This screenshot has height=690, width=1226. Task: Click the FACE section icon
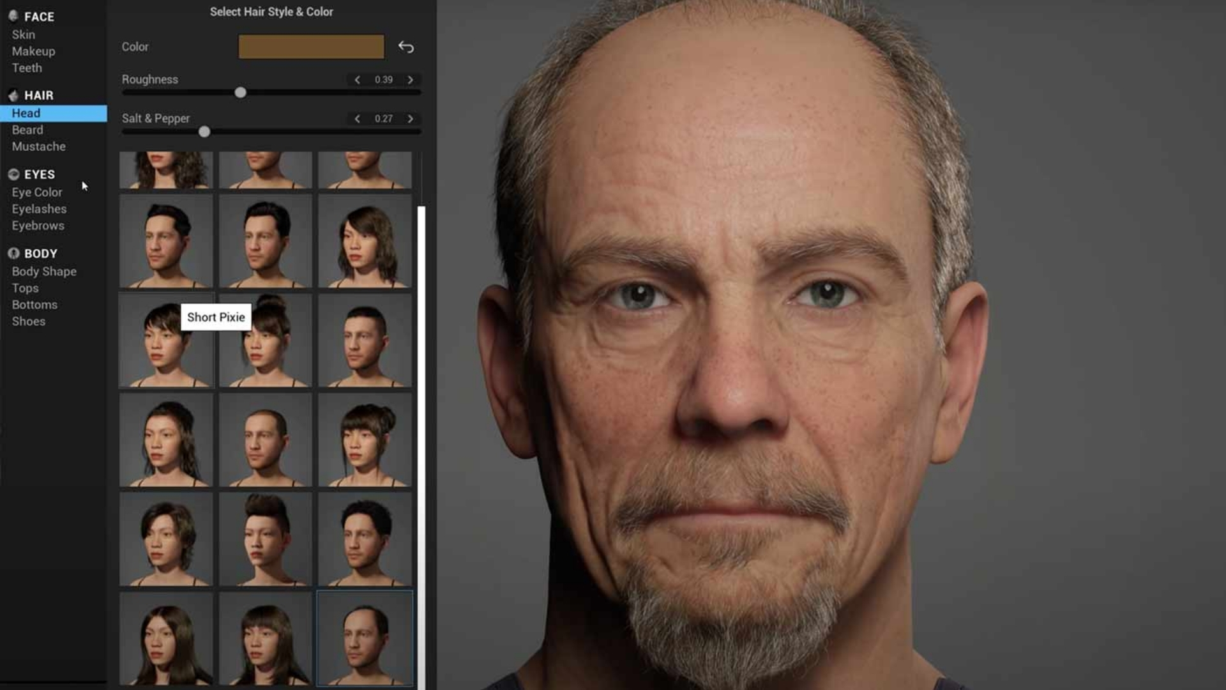[x=13, y=17]
